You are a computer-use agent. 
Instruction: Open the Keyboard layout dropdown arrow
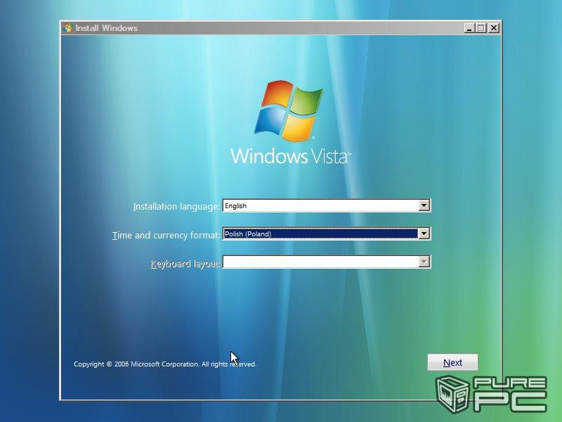click(424, 262)
